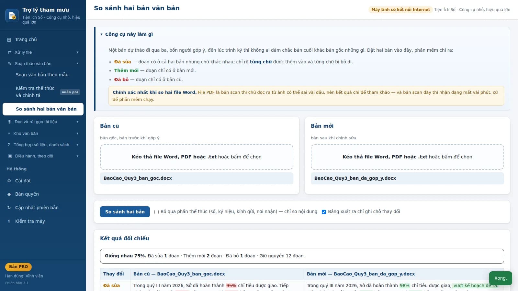Click file name BaoCao_Quy3_ban_da_gop_y.docx in Bản mới
The height and width of the screenshot is (291, 518).
(x=355, y=178)
